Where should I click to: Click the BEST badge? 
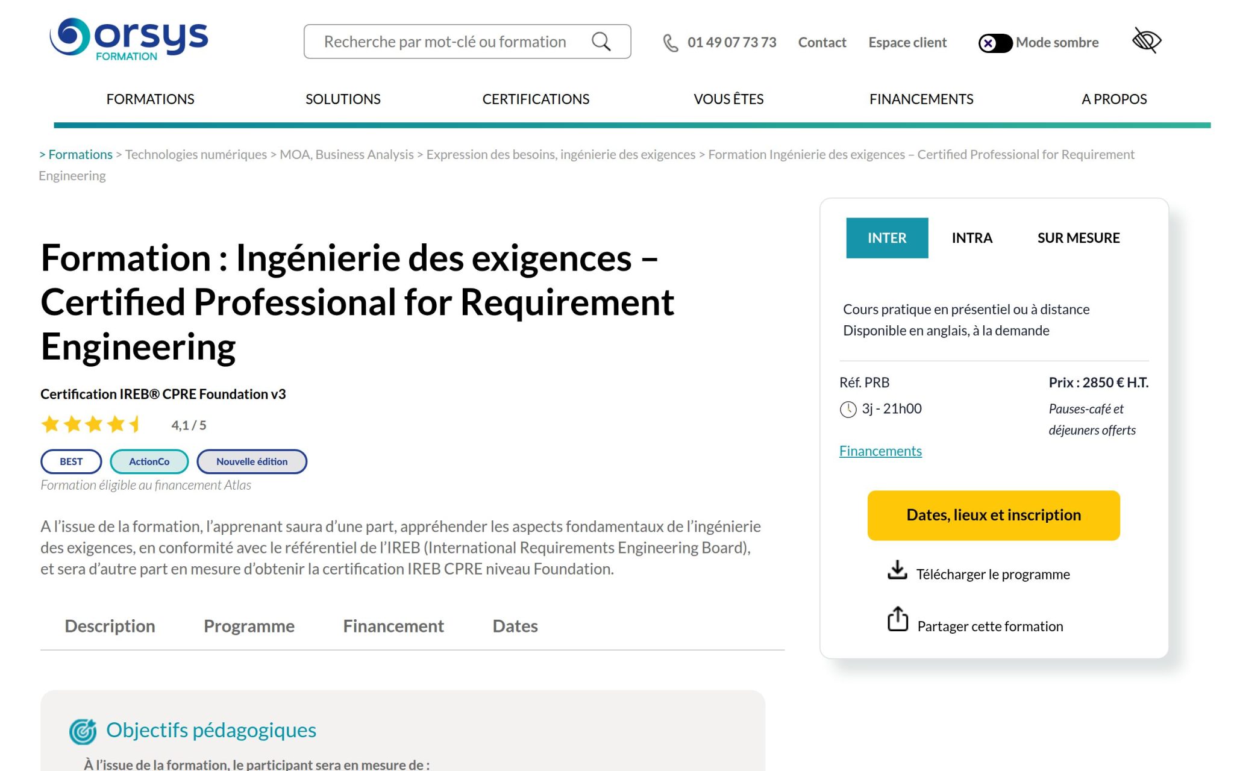[71, 462]
